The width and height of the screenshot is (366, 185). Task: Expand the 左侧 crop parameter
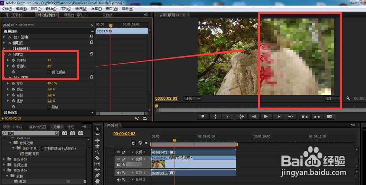pyautogui.click(x=8, y=84)
